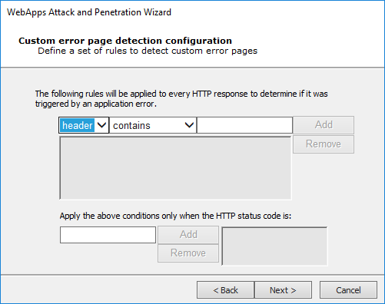Screen dimensions: 385x304
Task: Proceed with the Next > button
Action: tap(283, 290)
